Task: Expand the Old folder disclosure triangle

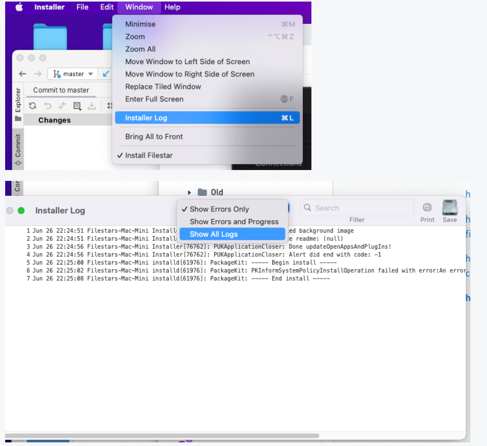Action: click(x=189, y=193)
